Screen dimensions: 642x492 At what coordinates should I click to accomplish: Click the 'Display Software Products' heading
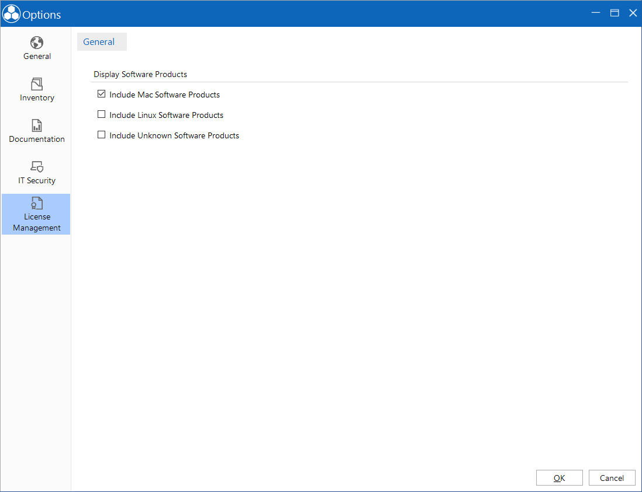(x=140, y=74)
